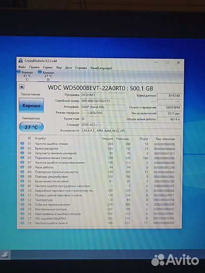Minimize the CrystalDiskInfo window
This screenshot has height=273, width=205.
[156, 62]
